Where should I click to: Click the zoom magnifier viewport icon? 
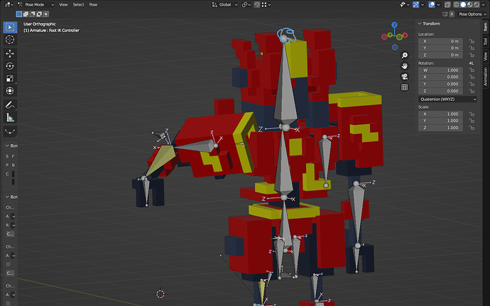coord(404,55)
